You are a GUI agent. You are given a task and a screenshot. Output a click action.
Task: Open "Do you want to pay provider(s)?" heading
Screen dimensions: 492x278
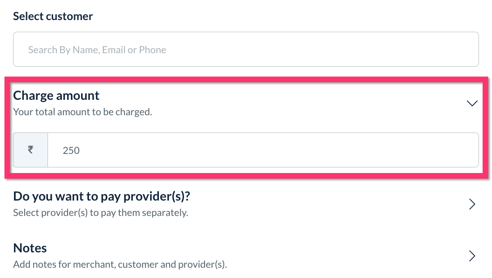(102, 196)
